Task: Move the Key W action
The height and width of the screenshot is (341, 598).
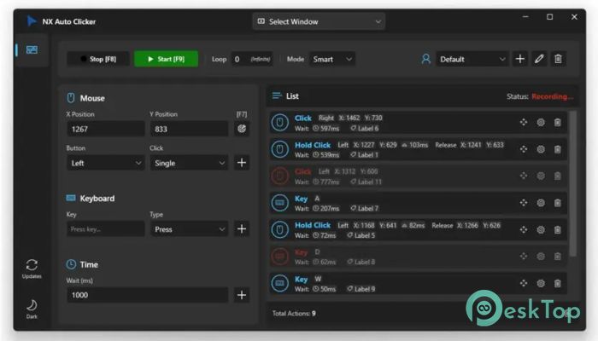Action: [x=524, y=284]
